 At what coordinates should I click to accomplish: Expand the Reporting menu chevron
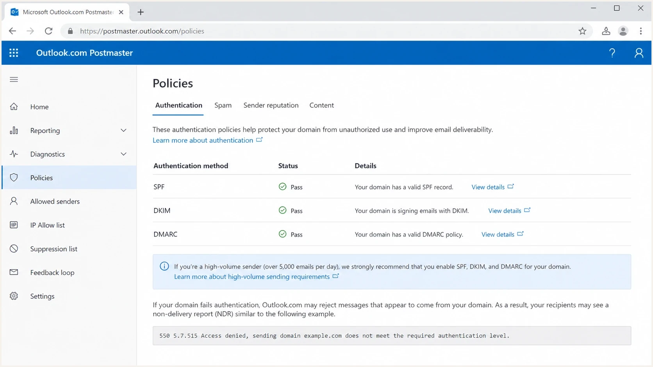click(x=123, y=131)
